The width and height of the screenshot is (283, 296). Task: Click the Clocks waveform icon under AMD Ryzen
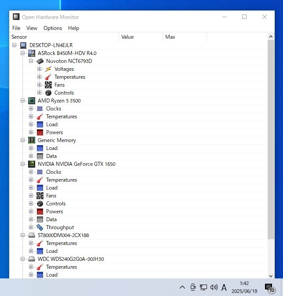[40, 109]
